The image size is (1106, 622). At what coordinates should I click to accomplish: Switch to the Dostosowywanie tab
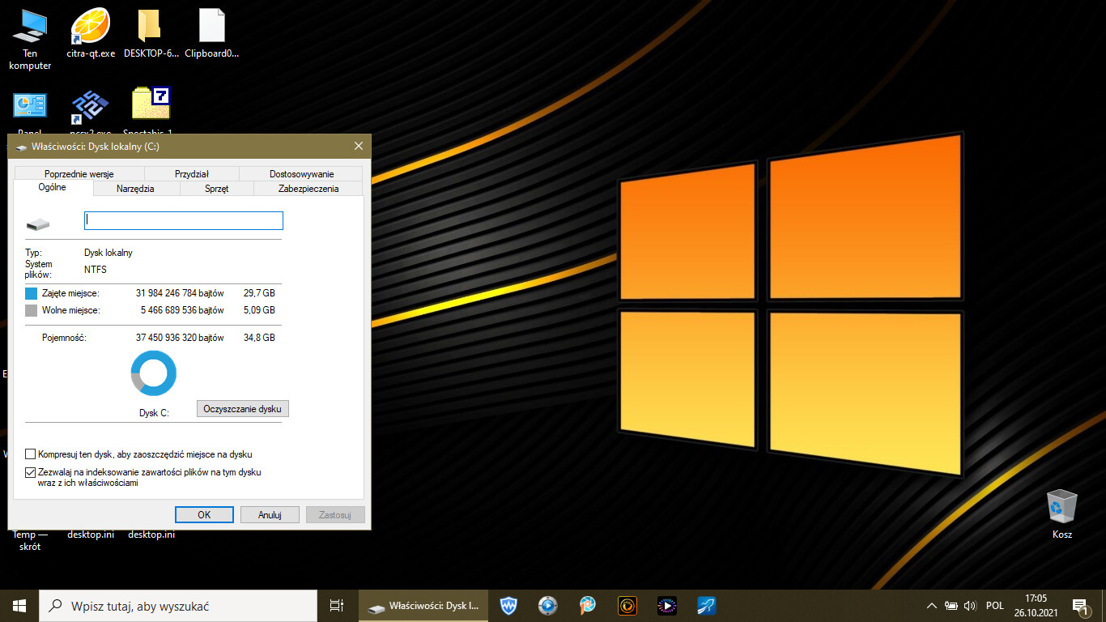pos(301,173)
